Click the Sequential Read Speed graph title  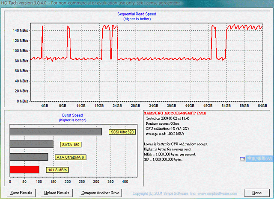click(137, 14)
